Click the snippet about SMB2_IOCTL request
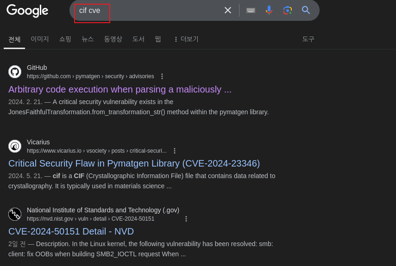The width and height of the screenshot is (396, 266). pyautogui.click(x=141, y=249)
